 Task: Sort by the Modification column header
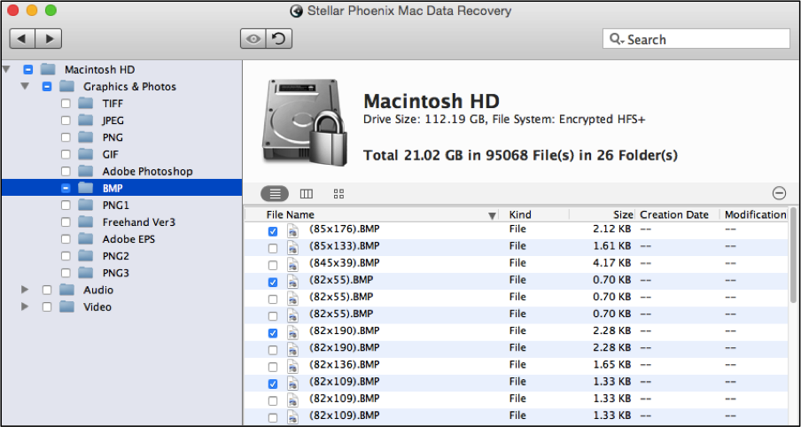754,214
